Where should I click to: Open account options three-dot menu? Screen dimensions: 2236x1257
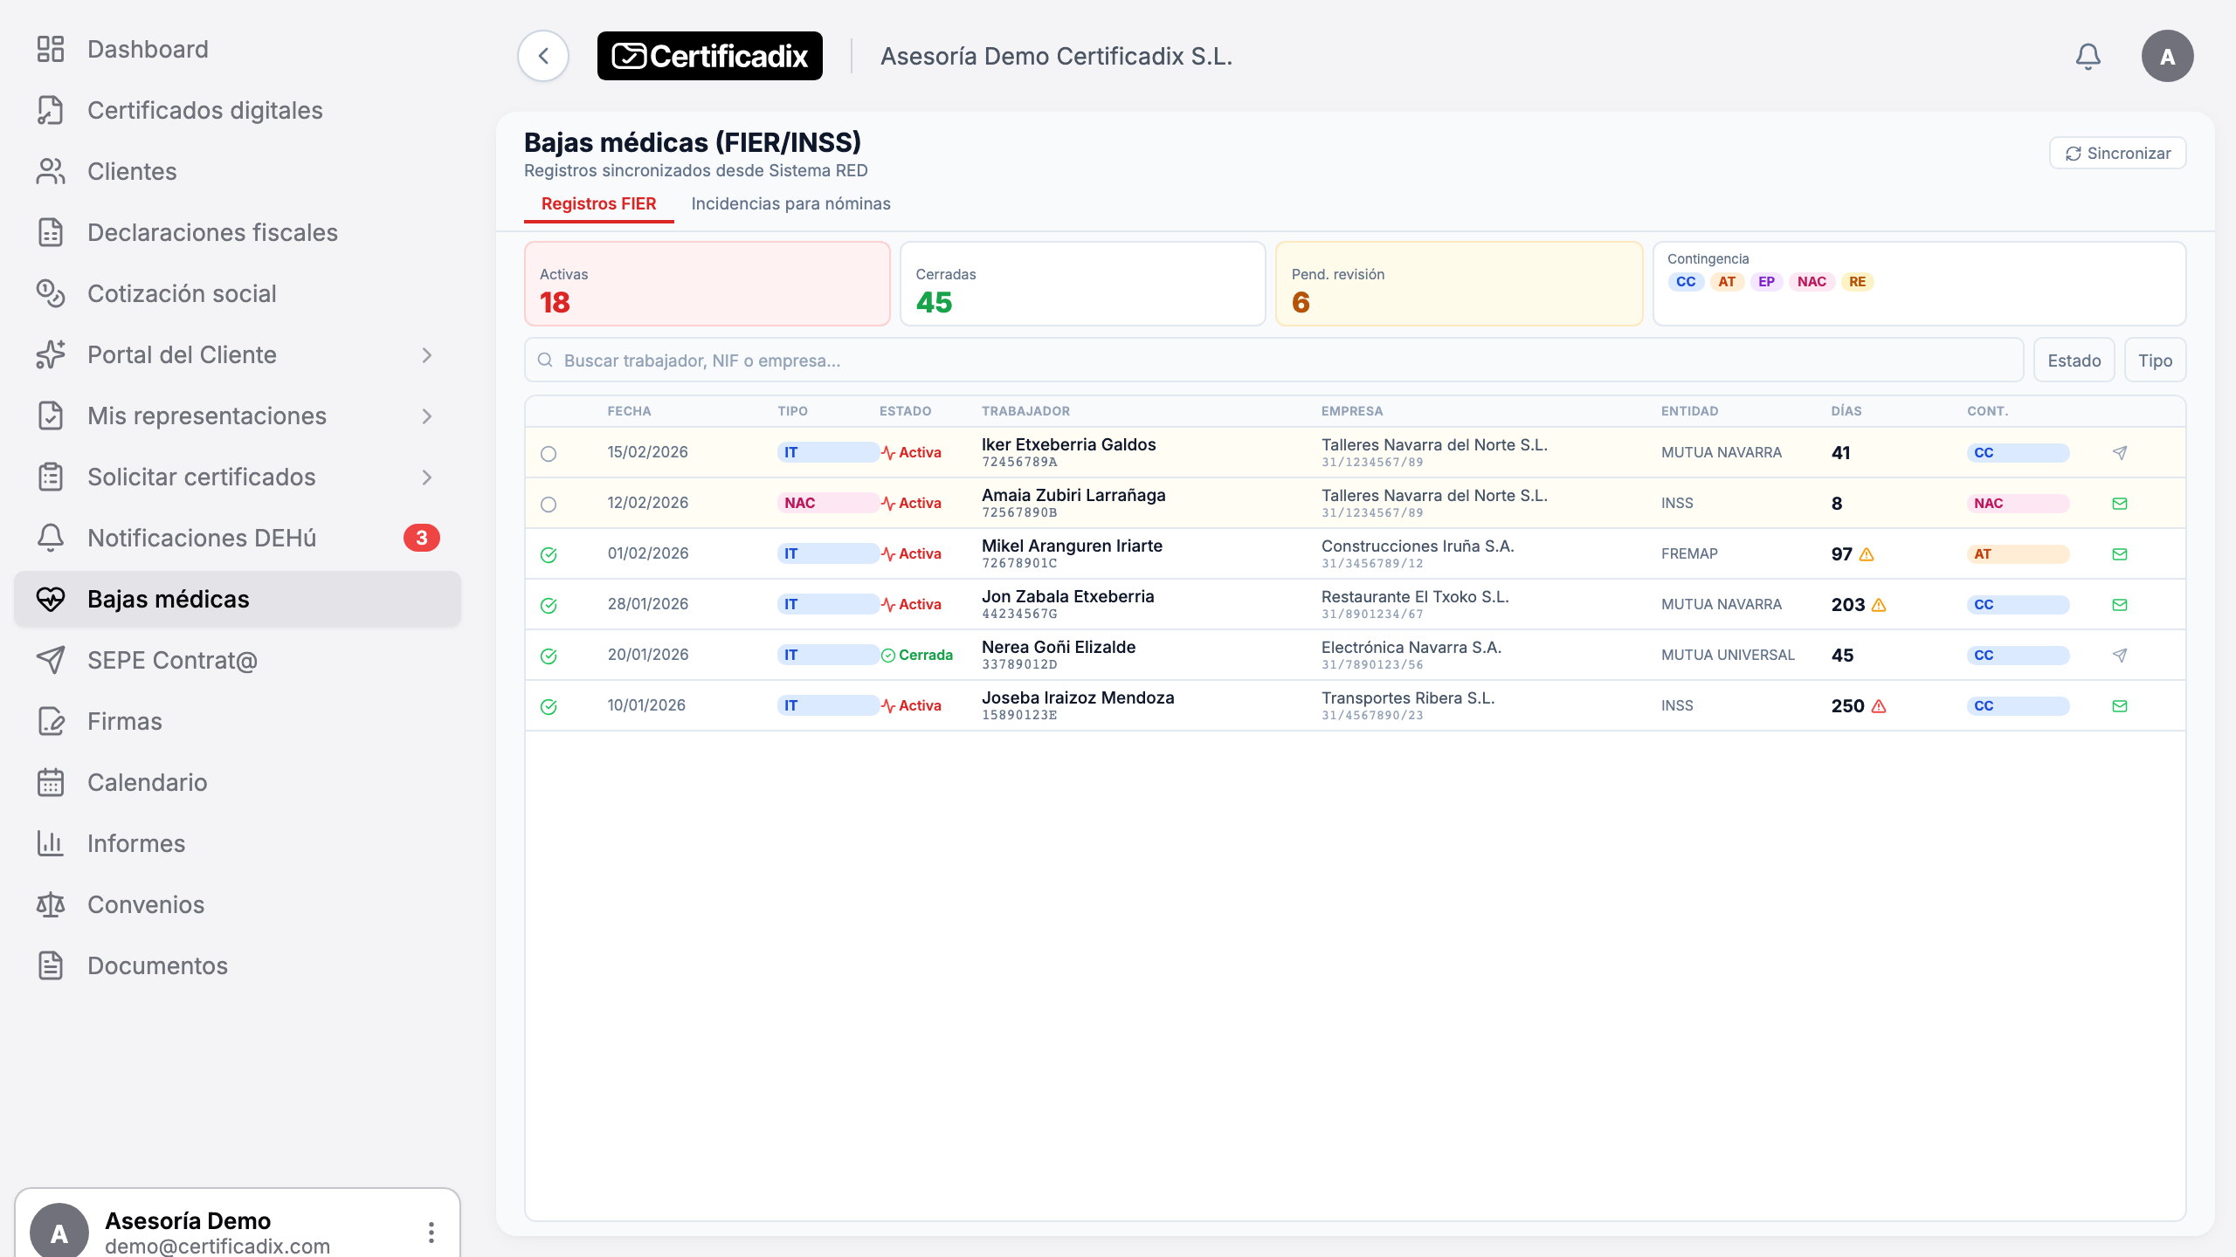(x=431, y=1233)
